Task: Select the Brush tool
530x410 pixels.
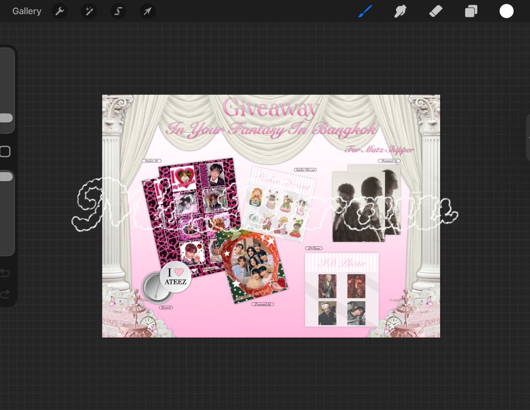Action: click(365, 11)
